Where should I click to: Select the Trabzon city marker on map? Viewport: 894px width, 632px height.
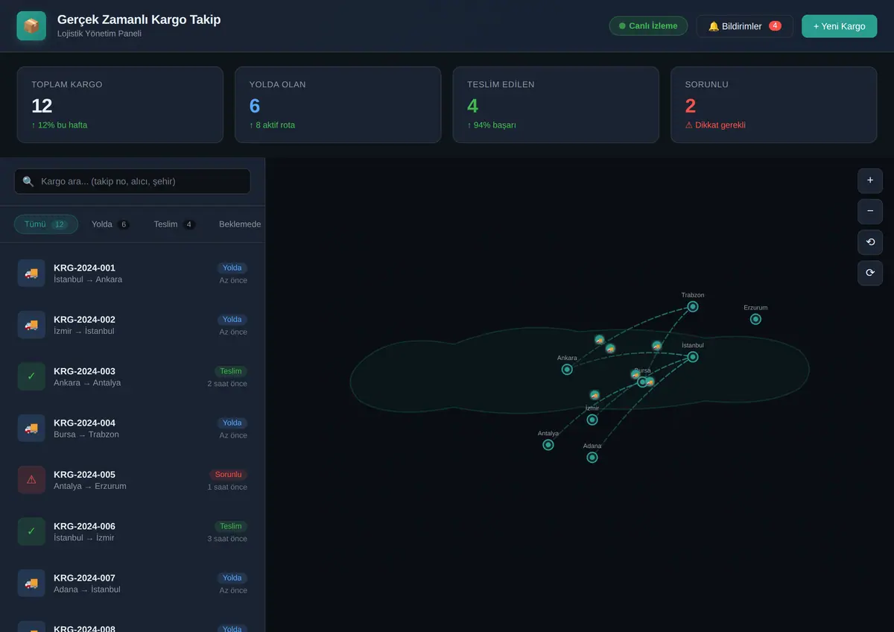tap(693, 306)
